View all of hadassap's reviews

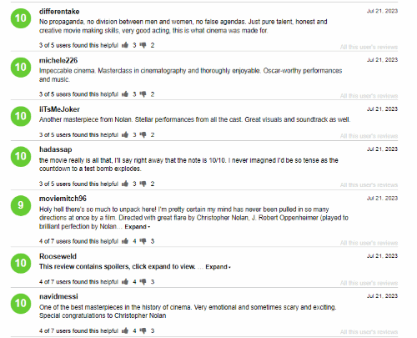pyautogui.click(x=369, y=185)
